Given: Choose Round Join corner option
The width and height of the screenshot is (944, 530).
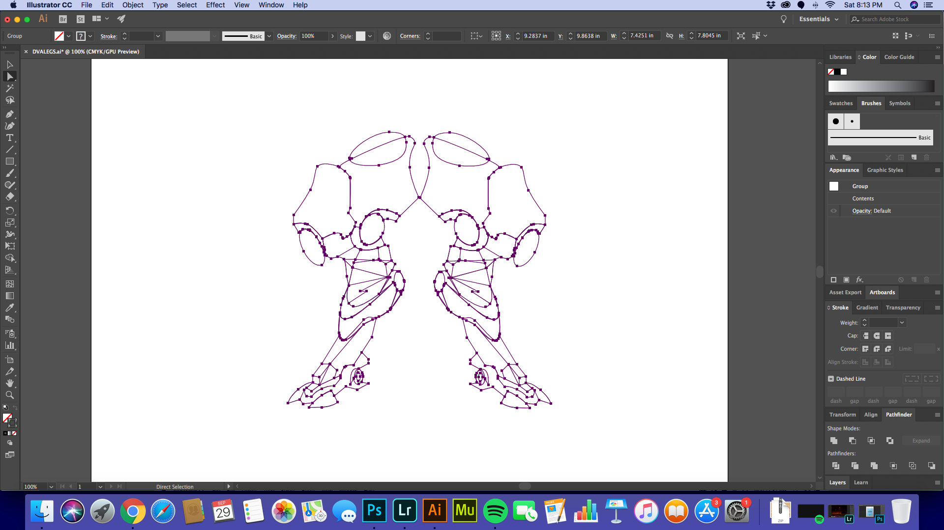Looking at the screenshot, I should pyautogui.click(x=877, y=349).
